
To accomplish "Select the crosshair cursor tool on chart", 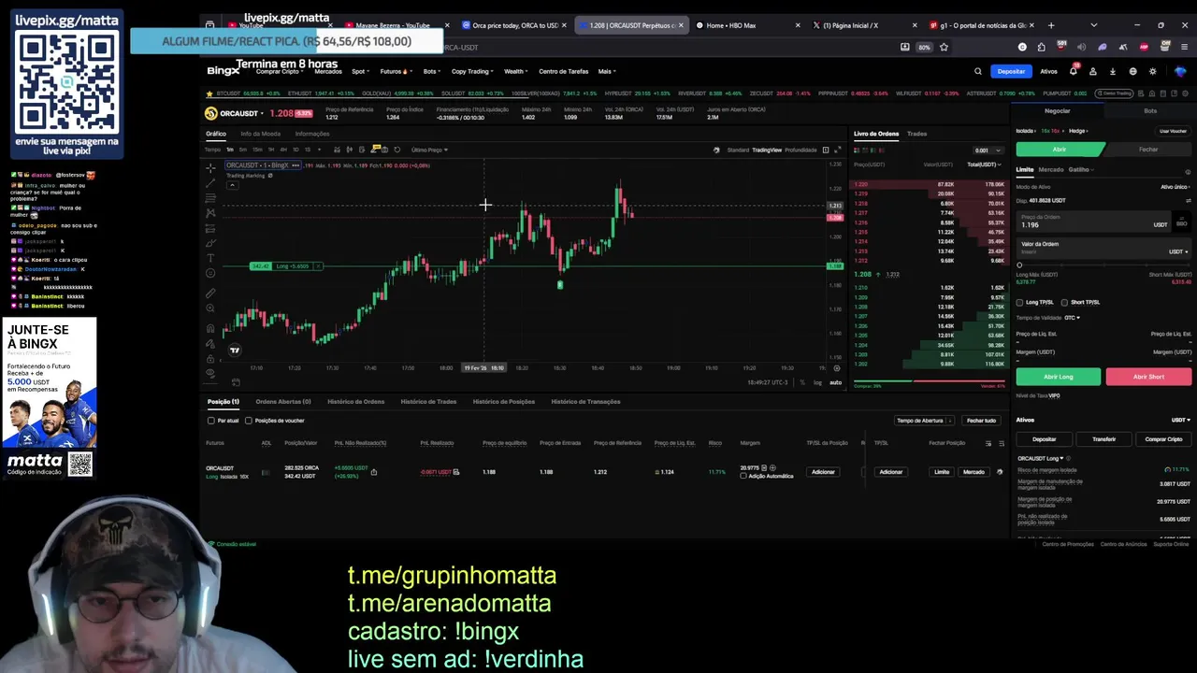I will tap(210, 168).
